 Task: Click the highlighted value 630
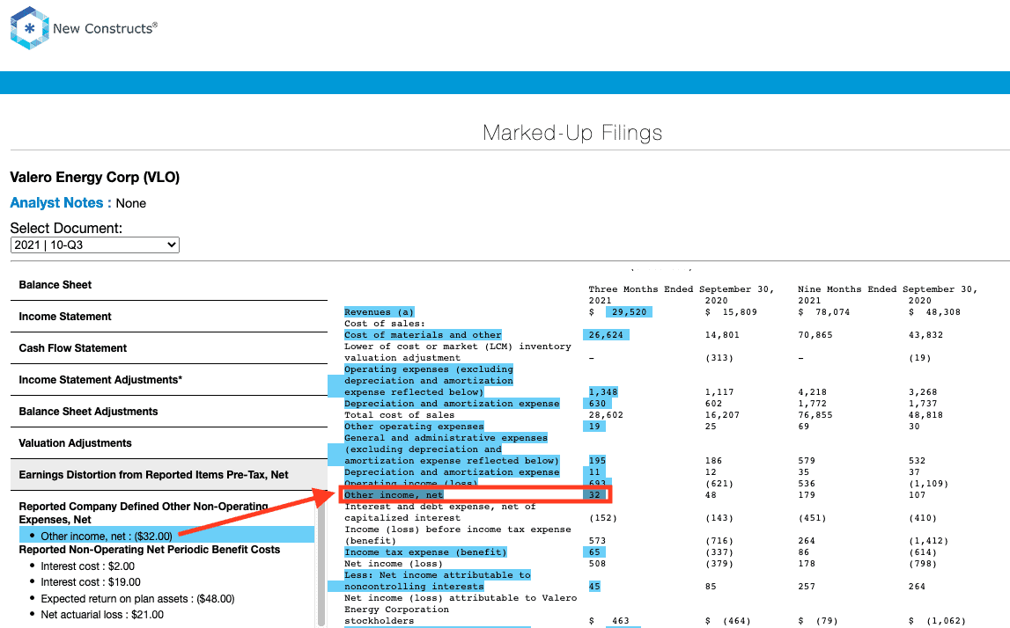597,404
